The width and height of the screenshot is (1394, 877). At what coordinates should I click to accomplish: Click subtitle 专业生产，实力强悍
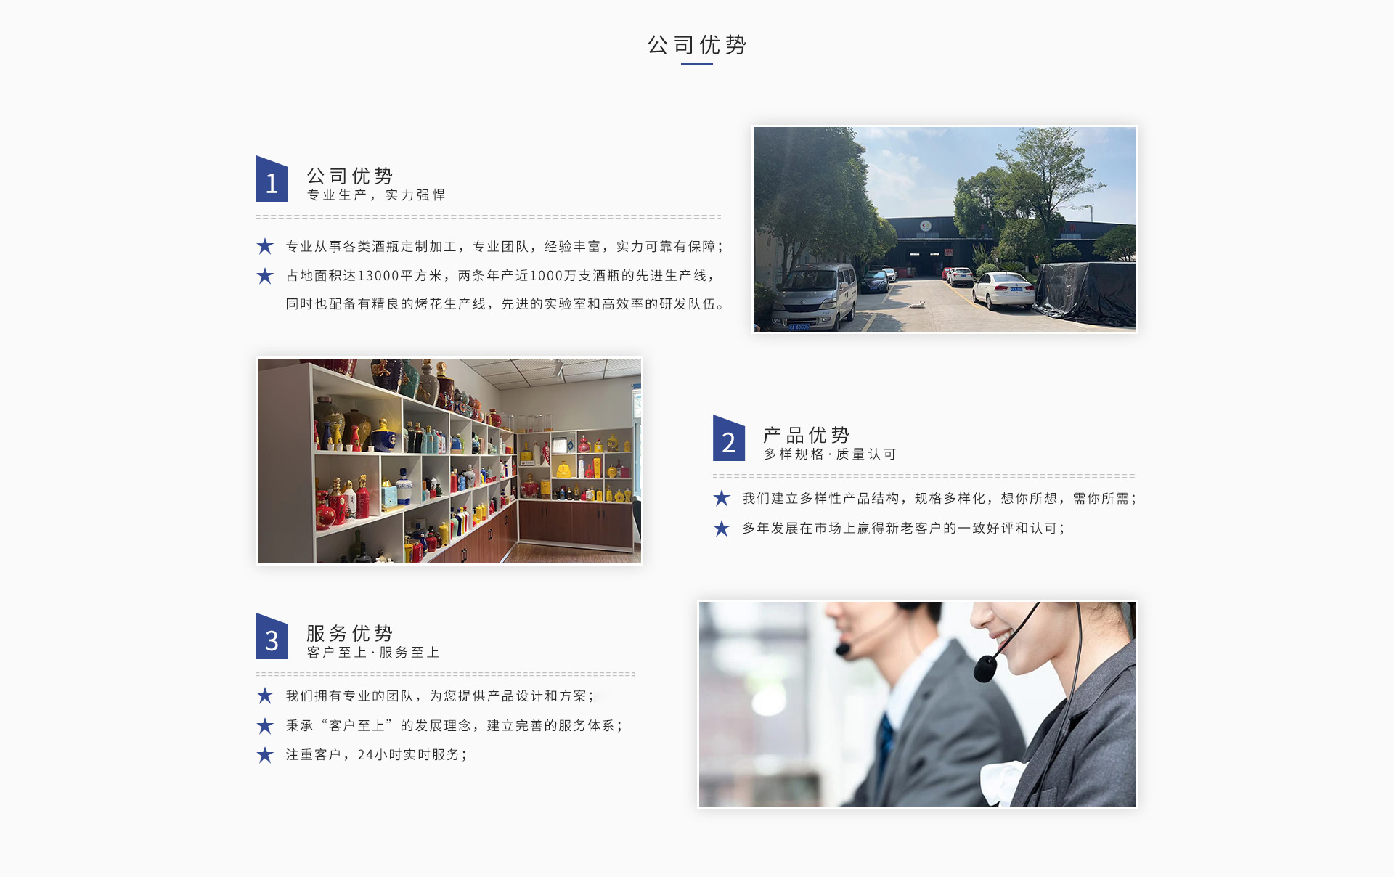click(x=376, y=195)
